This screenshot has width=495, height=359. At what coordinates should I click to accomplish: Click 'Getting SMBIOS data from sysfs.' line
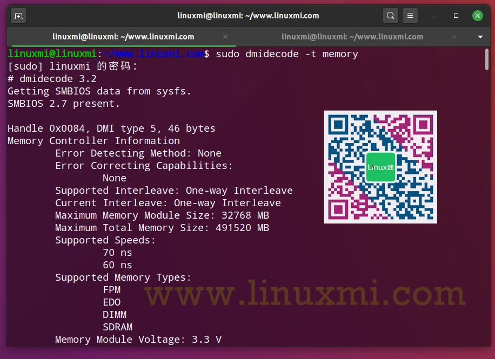pos(99,91)
